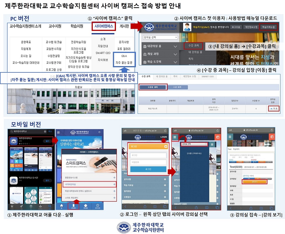Viewport: 285px width, 234px height.
Task: Open the 학습자매뉴얼 download button
Action: click(268, 27)
